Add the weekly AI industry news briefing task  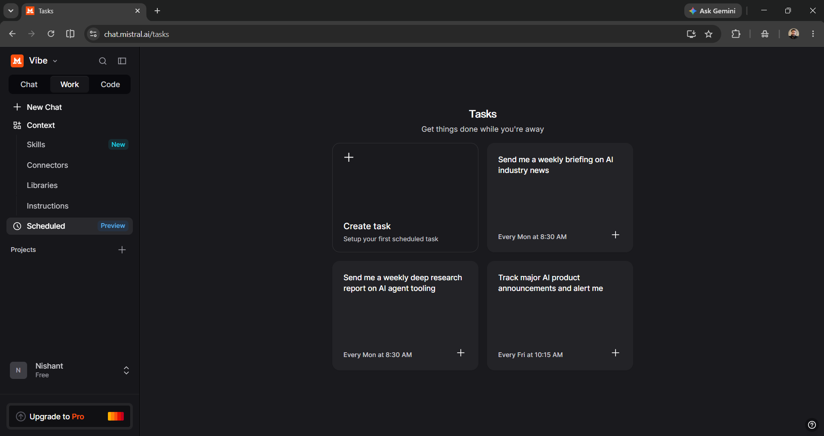pos(616,235)
